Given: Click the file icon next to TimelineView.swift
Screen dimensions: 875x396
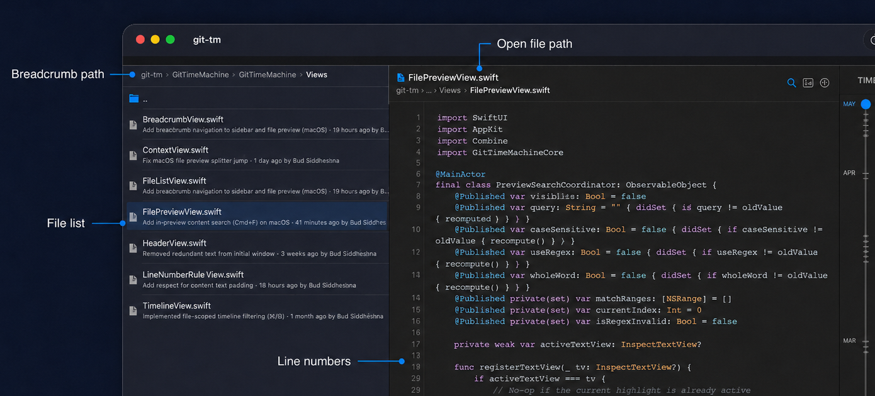Looking at the screenshot, I should tap(133, 311).
